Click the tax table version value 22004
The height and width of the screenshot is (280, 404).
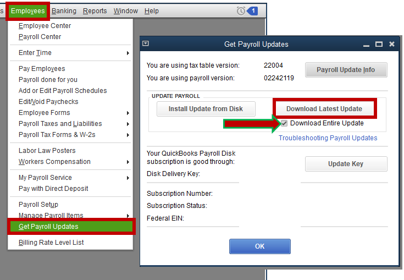point(273,65)
